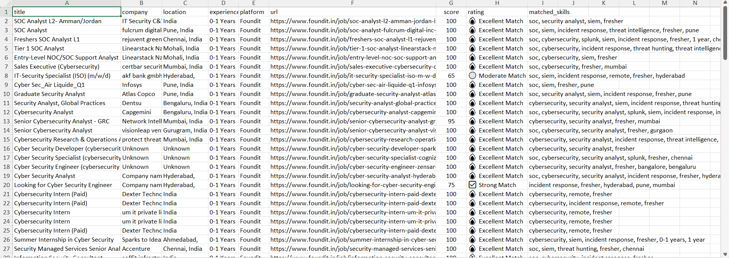Click the flame icon in Capgemini Cybersecurity Analyst row

pos(472,112)
